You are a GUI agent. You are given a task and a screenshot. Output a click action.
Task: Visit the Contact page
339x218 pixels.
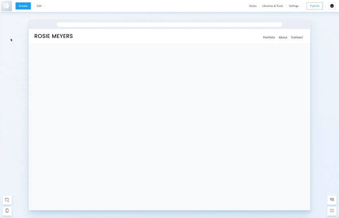point(297,37)
